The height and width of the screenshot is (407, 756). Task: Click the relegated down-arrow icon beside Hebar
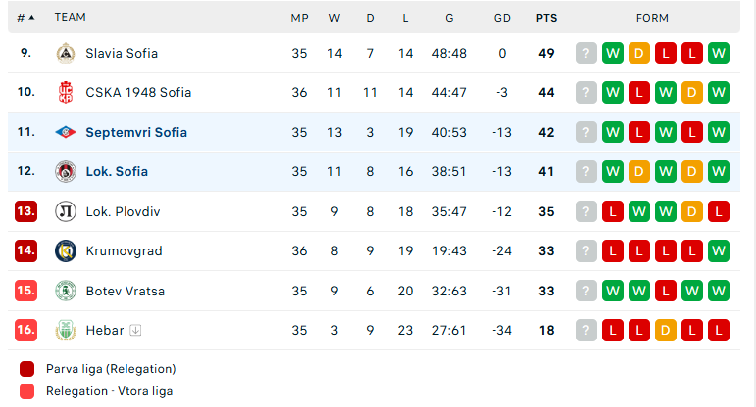pyautogui.click(x=135, y=331)
